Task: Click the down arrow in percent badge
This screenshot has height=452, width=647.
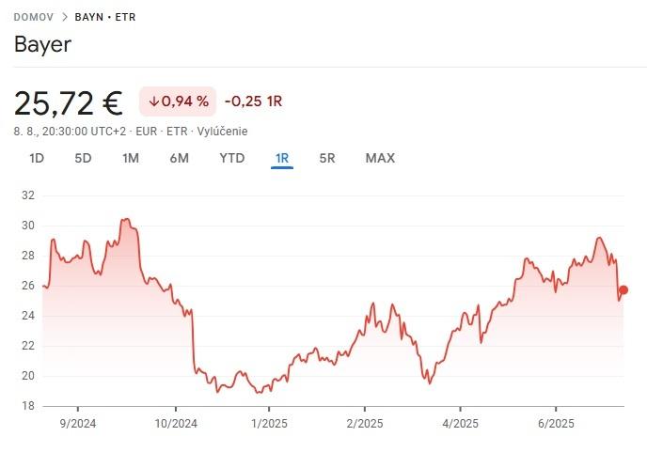Action: click(153, 101)
